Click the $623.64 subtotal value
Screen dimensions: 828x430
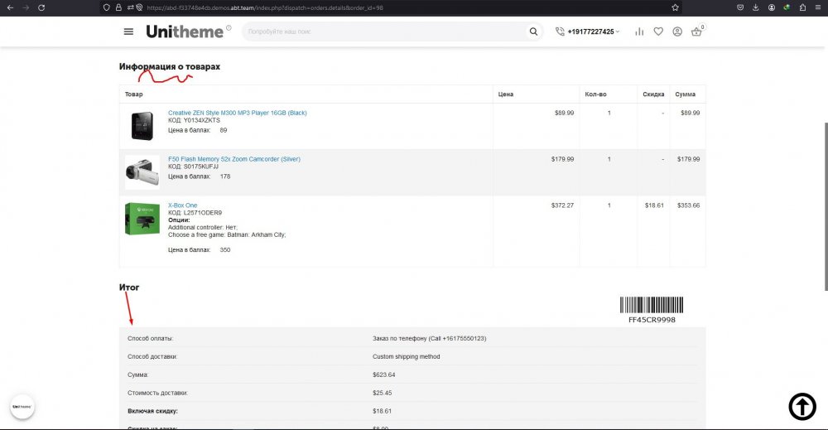click(384, 374)
